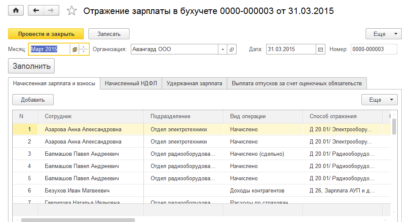The image size is (402, 222).
Task: Add a row with Добавить
Action: (33, 100)
